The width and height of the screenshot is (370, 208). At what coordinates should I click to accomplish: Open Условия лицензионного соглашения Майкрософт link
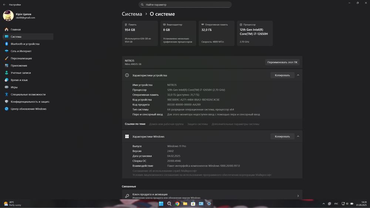coord(202,175)
